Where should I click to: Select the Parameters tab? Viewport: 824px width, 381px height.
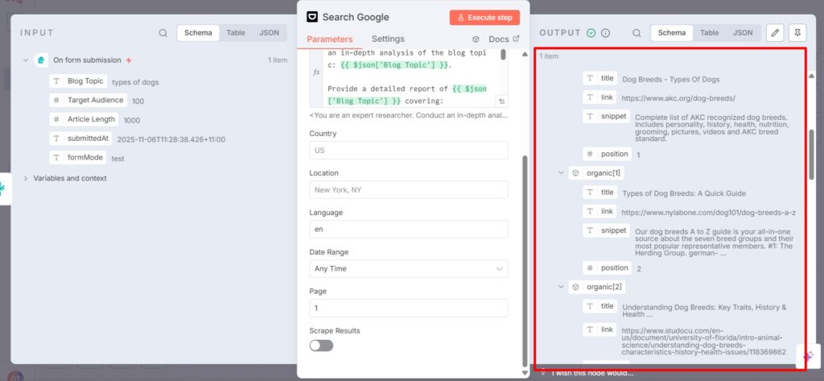pyautogui.click(x=330, y=39)
